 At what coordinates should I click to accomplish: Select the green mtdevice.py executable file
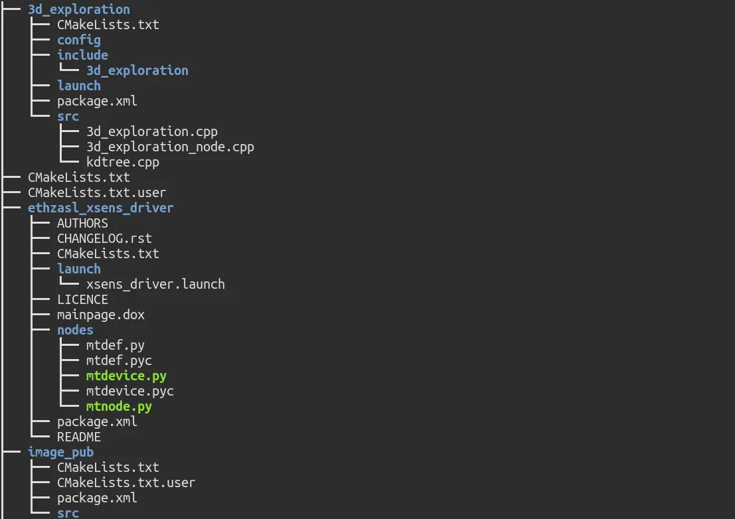pos(126,376)
